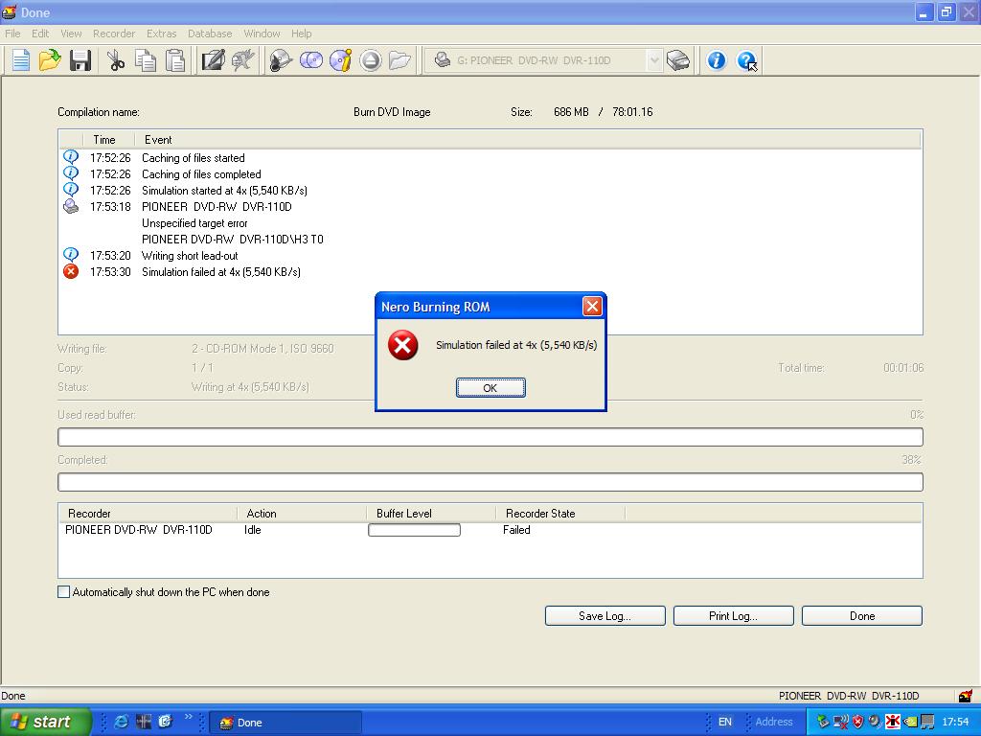Viewport: 981px width, 736px height.
Task: Select the 'Unspecified target error' log line
Action: pyautogui.click(x=194, y=222)
